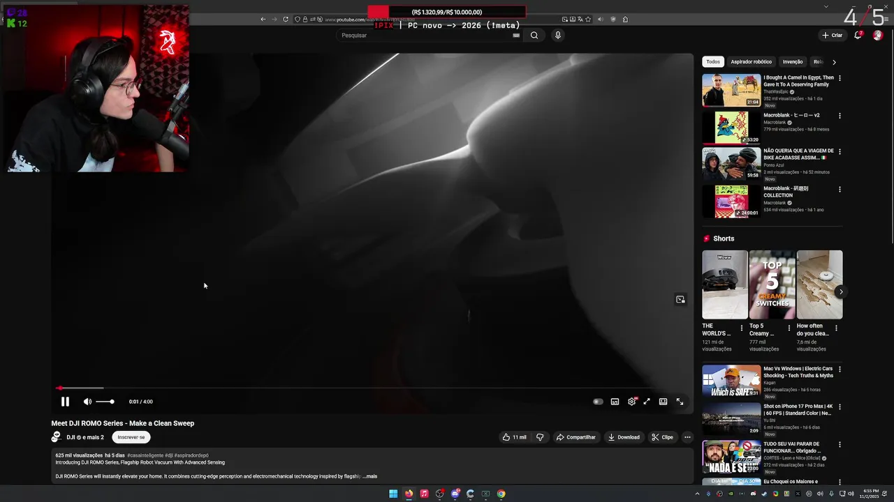Open the on-screen keyboard icon in the search box
894x502 pixels.
(x=516, y=36)
